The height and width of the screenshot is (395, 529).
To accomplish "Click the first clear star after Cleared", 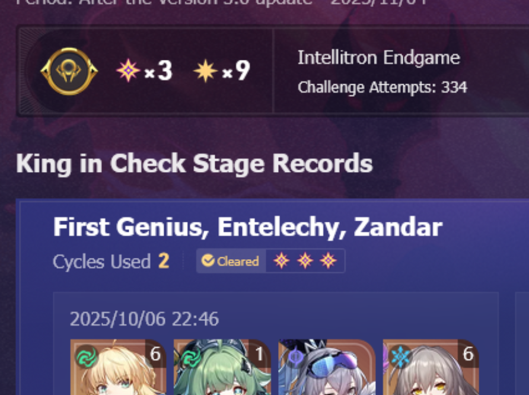I will pos(281,261).
